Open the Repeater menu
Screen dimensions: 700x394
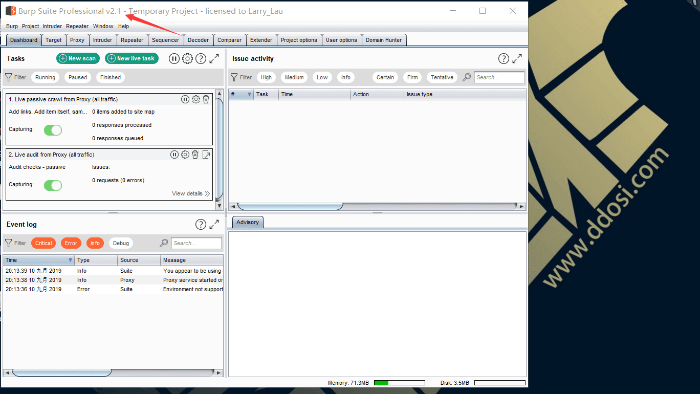77,26
